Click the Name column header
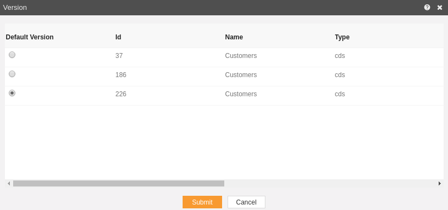The width and height of the screenshot is (448, 210). [234, 37]
